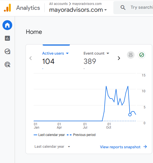Click the All accounts breadcrumb
Viewport: 153px width, 163px height.
[58, 4]
